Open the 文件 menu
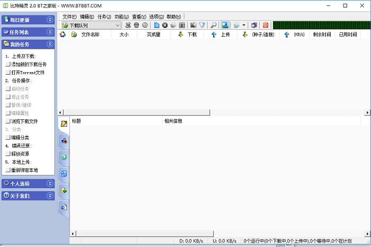371x247 pixels. pos(69,17)
